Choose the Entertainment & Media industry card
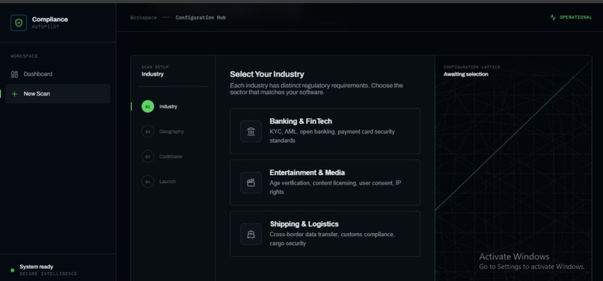Screen dimensions: 603x281 [x=325, y=182]
